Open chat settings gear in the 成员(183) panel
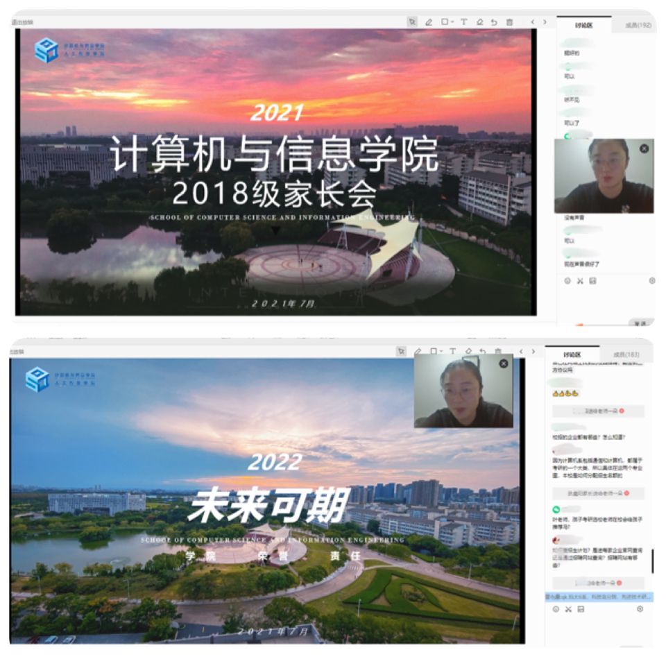Viewport: 666px width, 666px height. 640,609
